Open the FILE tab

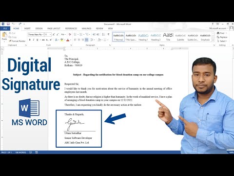5,28
